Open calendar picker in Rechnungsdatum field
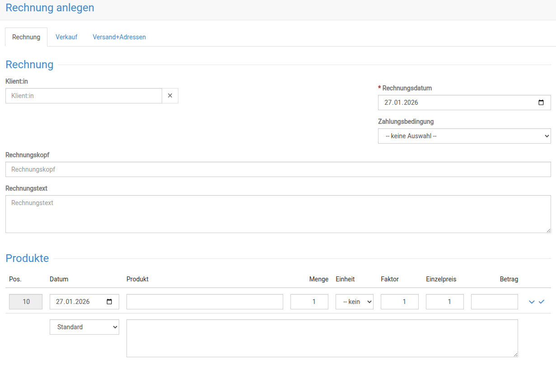Image resolution: width=556 pixels, height=369 pixels. (x=541, y=103)
